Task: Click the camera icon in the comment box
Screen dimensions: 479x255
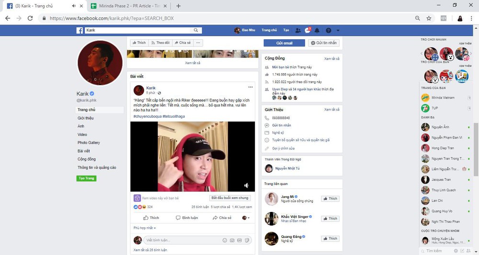Action: (232, 240)
